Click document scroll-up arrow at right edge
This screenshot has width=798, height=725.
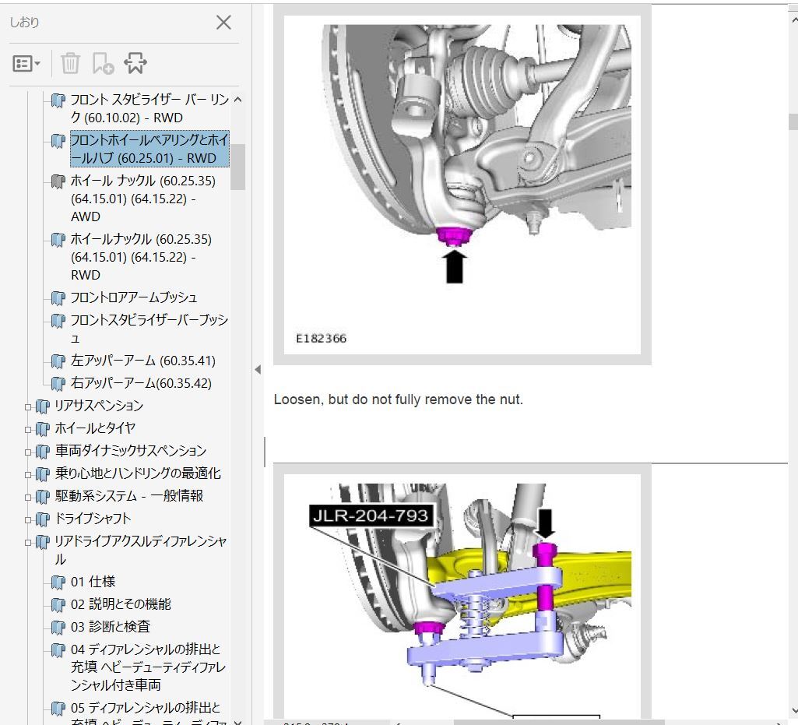[794, 20]
